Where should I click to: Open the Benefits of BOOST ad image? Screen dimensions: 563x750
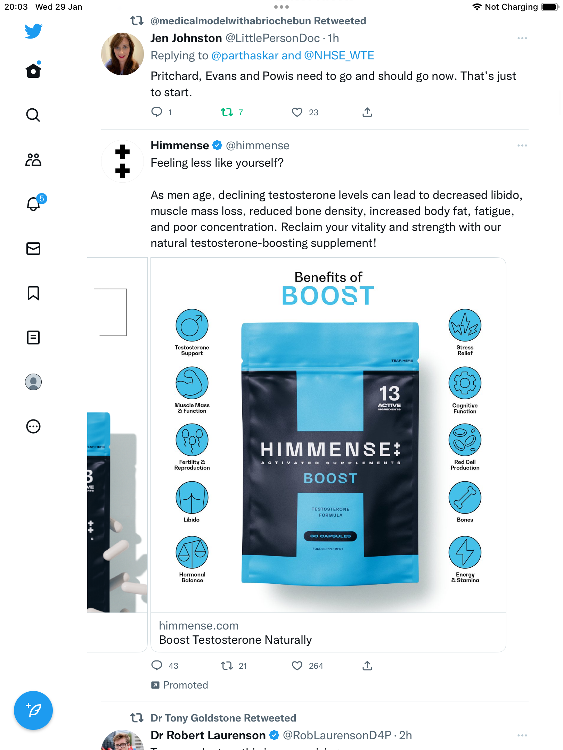(x=328, y=435)
